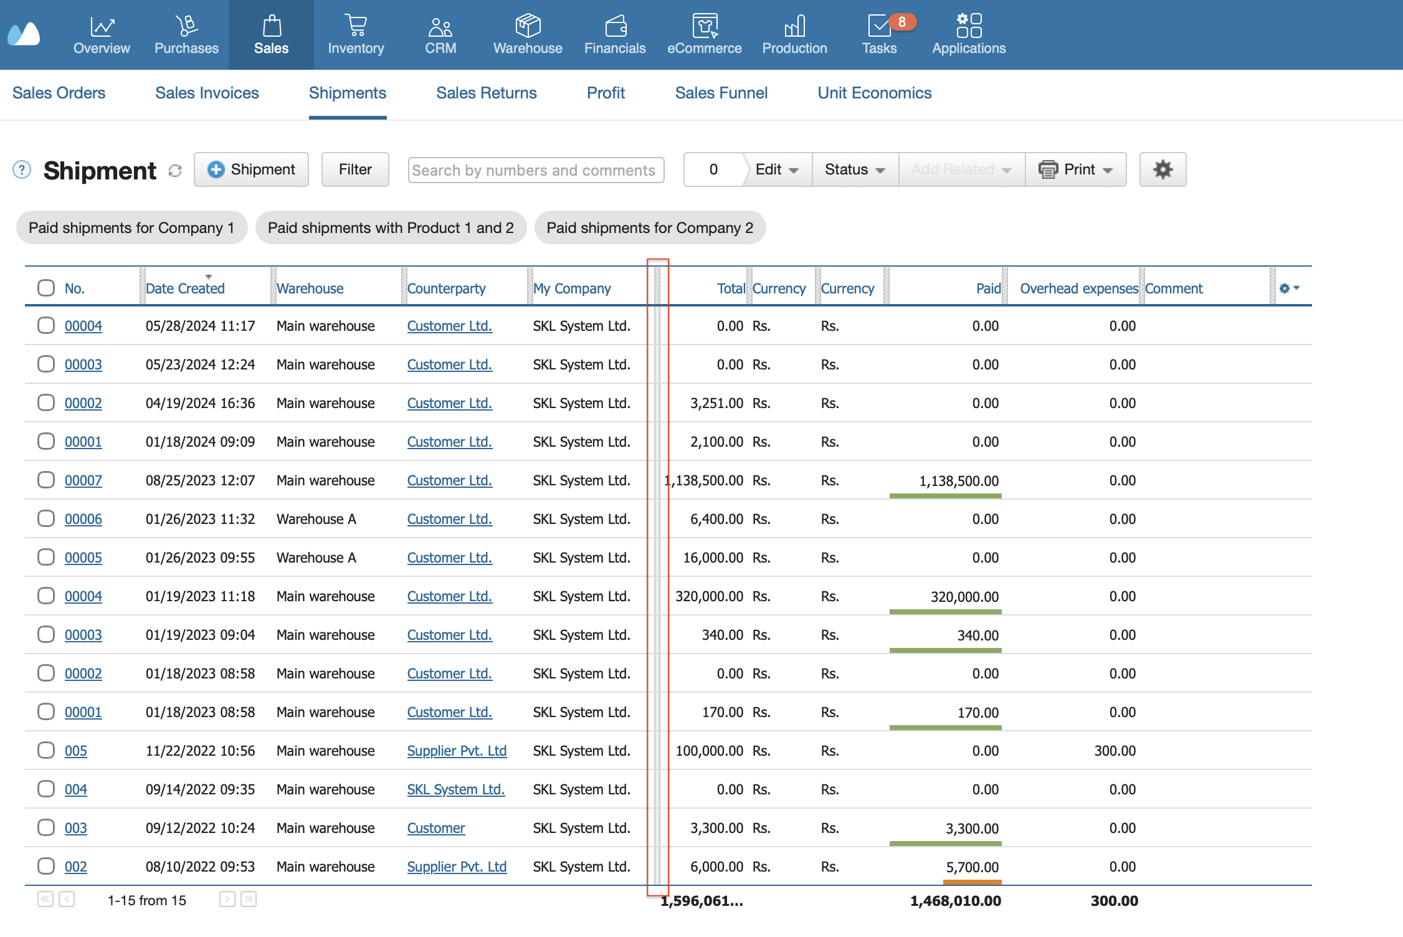The height and width of the screenshot is (937, 1403).
Task: Switch to the Sales Returns tab
Action: pos(486,93)
